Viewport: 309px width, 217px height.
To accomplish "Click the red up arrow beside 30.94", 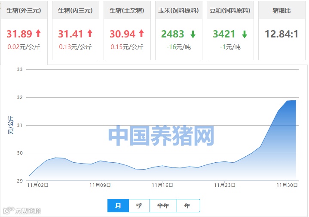I will (x=141, y=34).
